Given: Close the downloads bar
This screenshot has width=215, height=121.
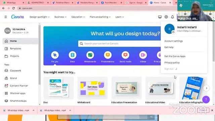Looking at the screenshot, I should [212, 110].
